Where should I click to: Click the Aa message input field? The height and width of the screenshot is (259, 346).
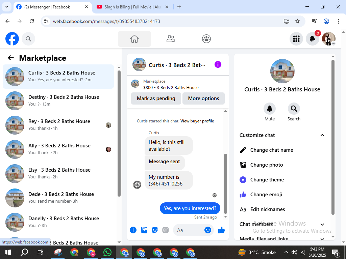pos(189,230)
